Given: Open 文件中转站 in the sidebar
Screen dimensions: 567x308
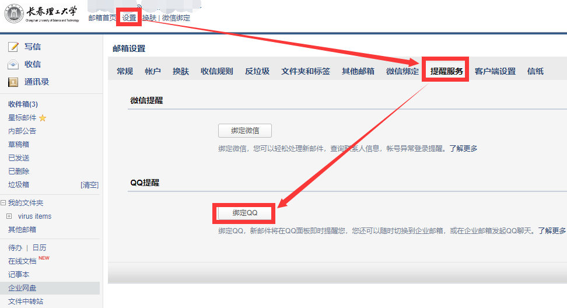Looking at the screenshot, I should (x=26, y=302).
